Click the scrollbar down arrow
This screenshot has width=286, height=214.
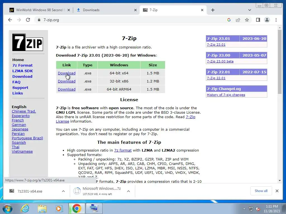280,181
